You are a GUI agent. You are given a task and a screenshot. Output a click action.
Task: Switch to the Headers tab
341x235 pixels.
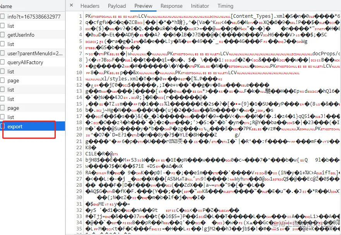click(x=90, y=6)
